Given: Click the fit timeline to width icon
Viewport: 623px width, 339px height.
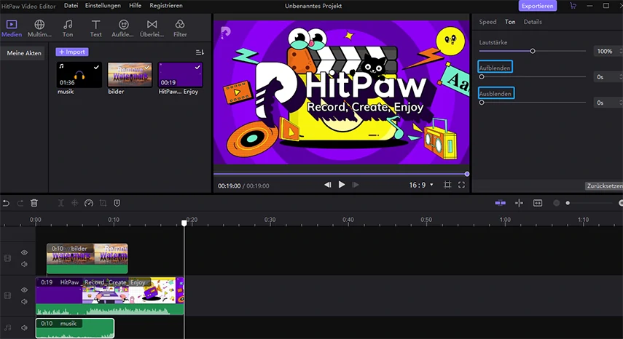Looking at the screenshot, I should click(538, 203).
